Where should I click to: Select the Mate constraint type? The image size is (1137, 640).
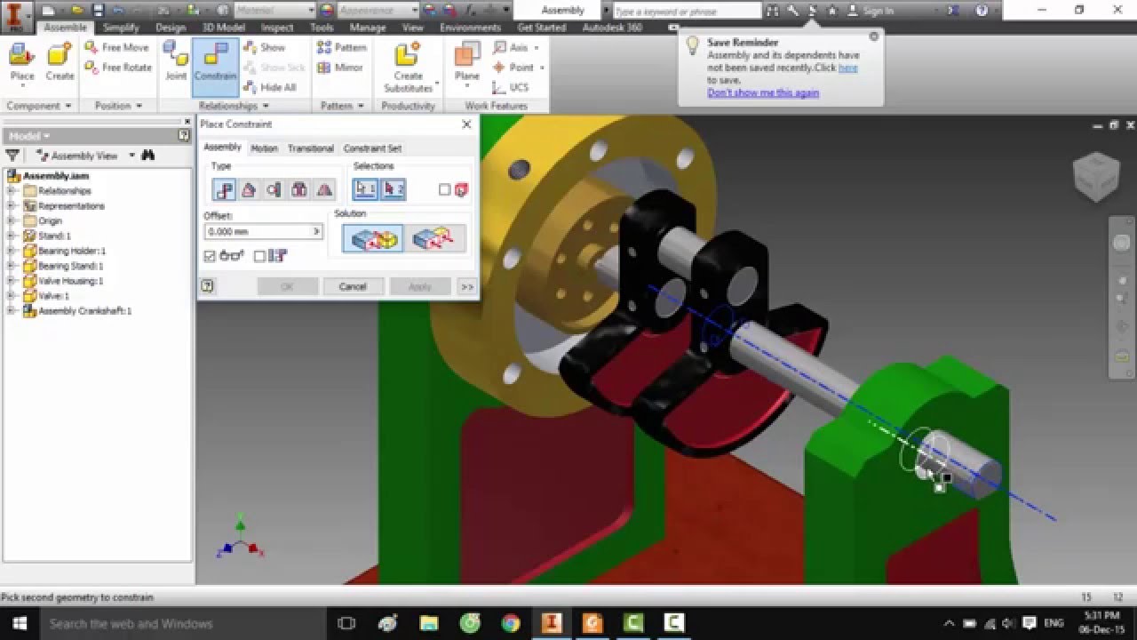point(224,189)
